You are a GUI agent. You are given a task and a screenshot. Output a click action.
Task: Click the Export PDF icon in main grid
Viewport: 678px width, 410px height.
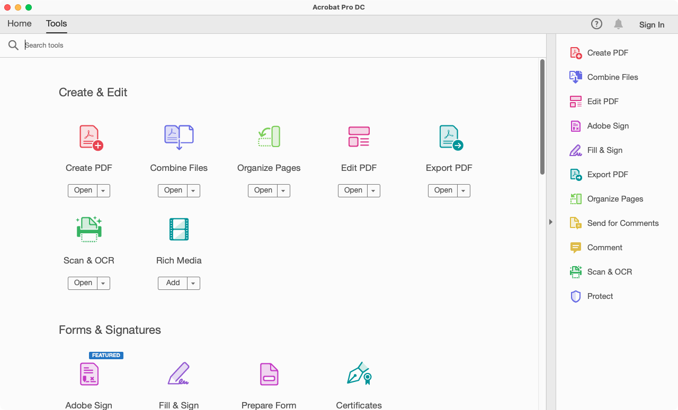pyautogui.click(x=451, y=138)
